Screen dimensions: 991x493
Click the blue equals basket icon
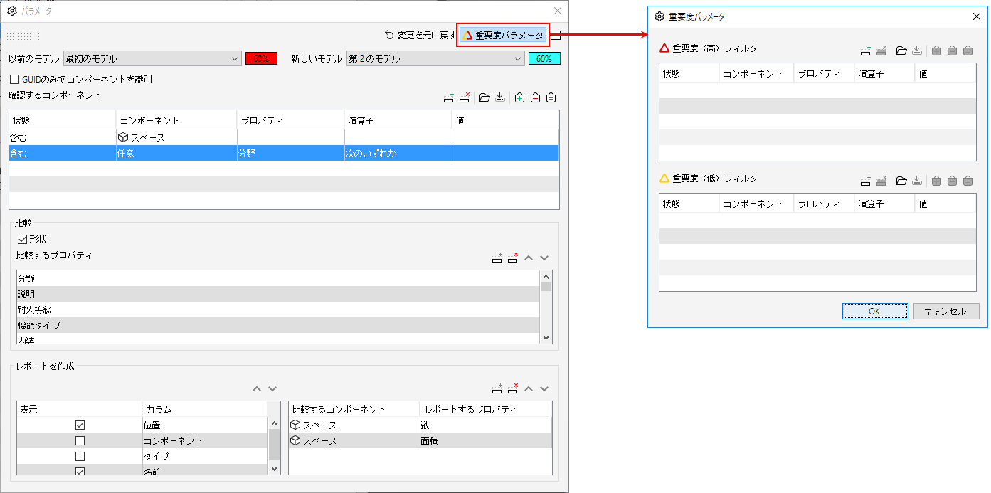tap(551, 98)
